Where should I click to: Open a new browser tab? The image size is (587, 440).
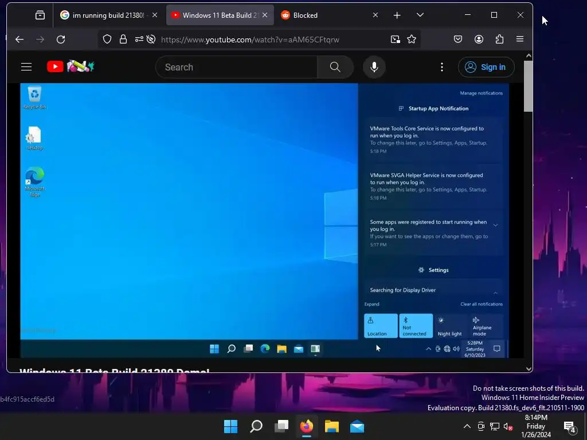coord(397,15)
